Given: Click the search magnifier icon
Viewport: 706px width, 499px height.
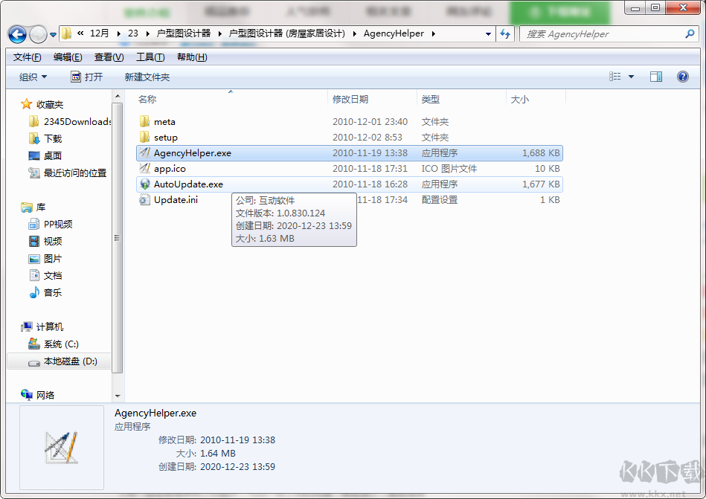Looking at the screenshot, I should [x=690, y=33].
